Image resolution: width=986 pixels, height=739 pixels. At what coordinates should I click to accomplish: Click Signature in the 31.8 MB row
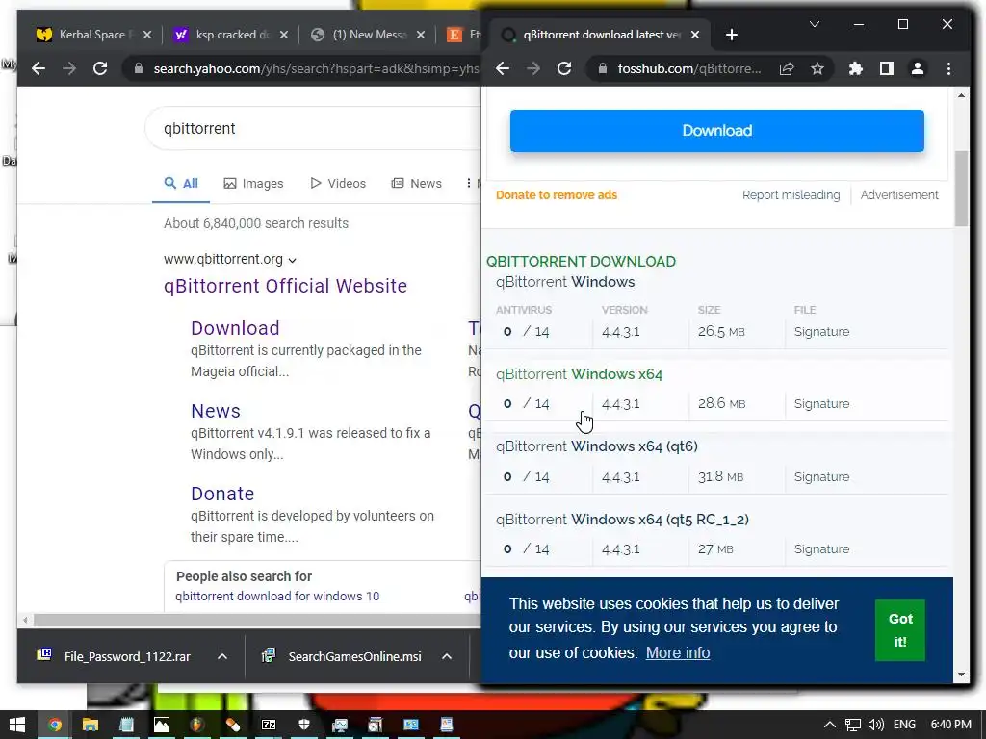click(821, 477)
